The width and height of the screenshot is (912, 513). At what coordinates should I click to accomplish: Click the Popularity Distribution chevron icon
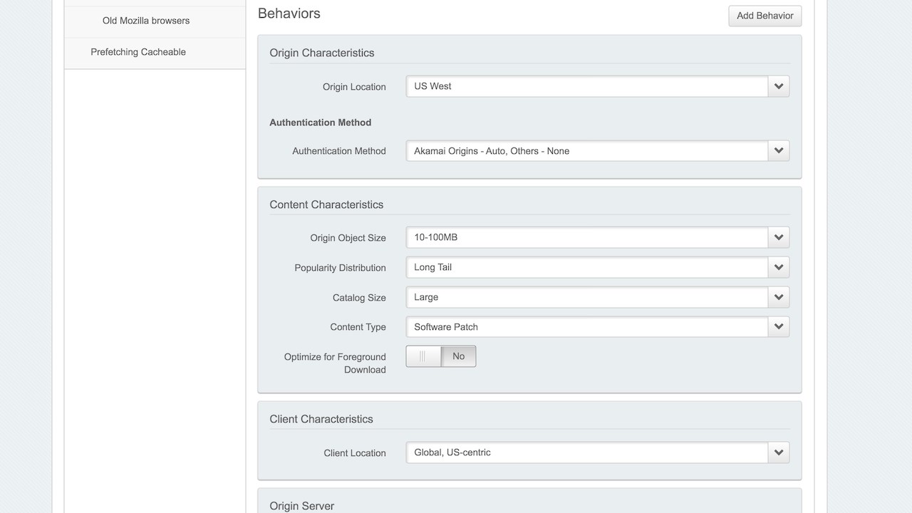[x=779, y=267]
